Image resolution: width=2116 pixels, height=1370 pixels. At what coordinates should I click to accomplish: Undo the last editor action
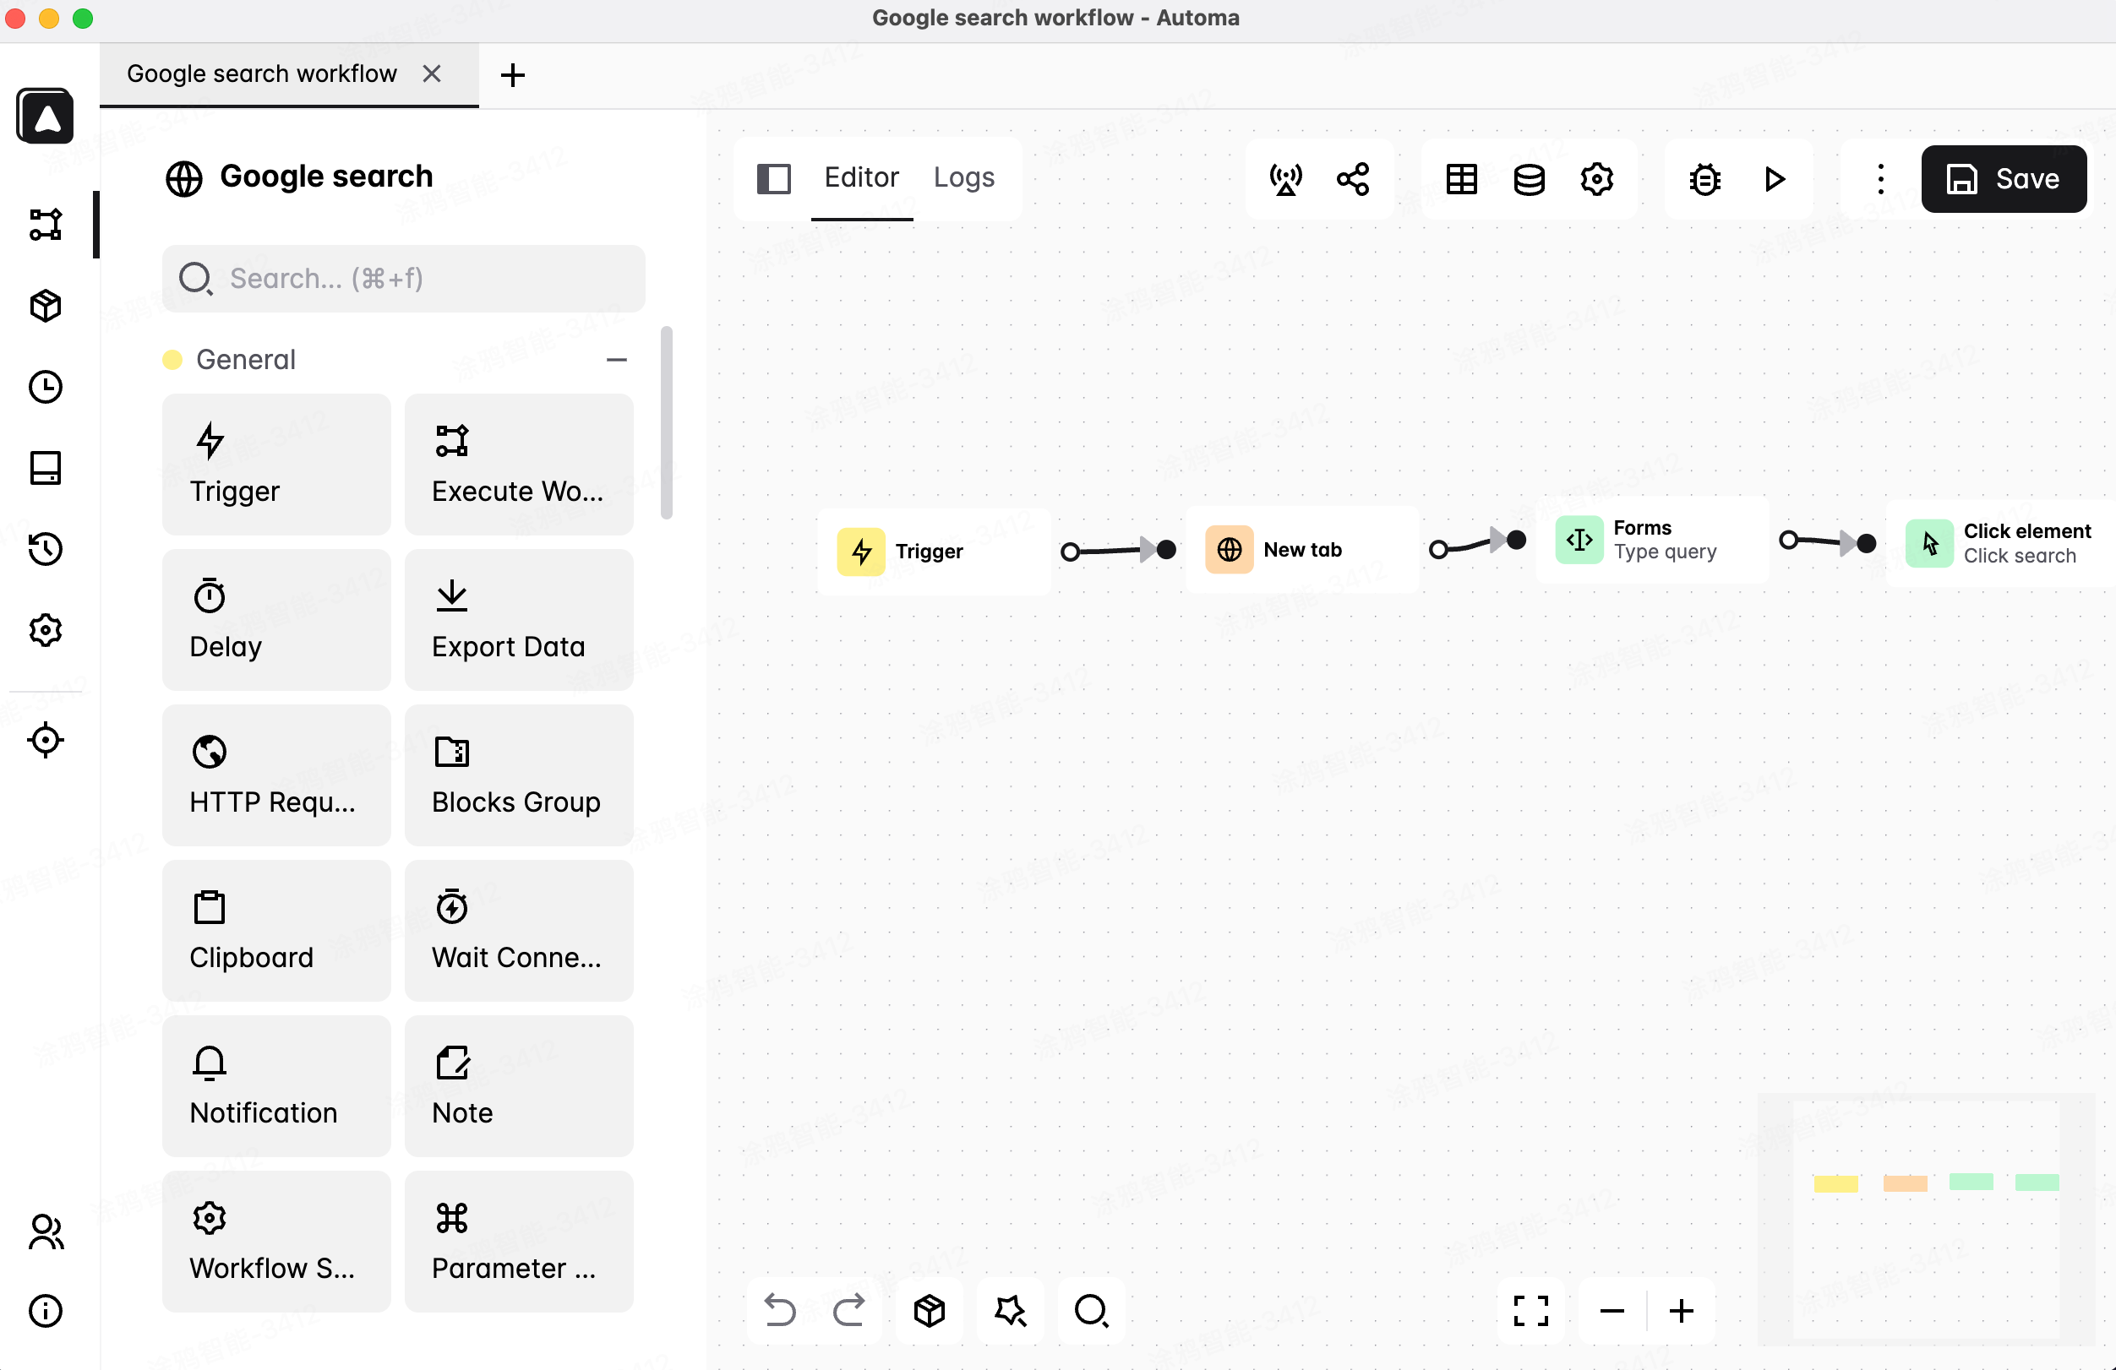pyautogui.click(x=780, y=1311)
